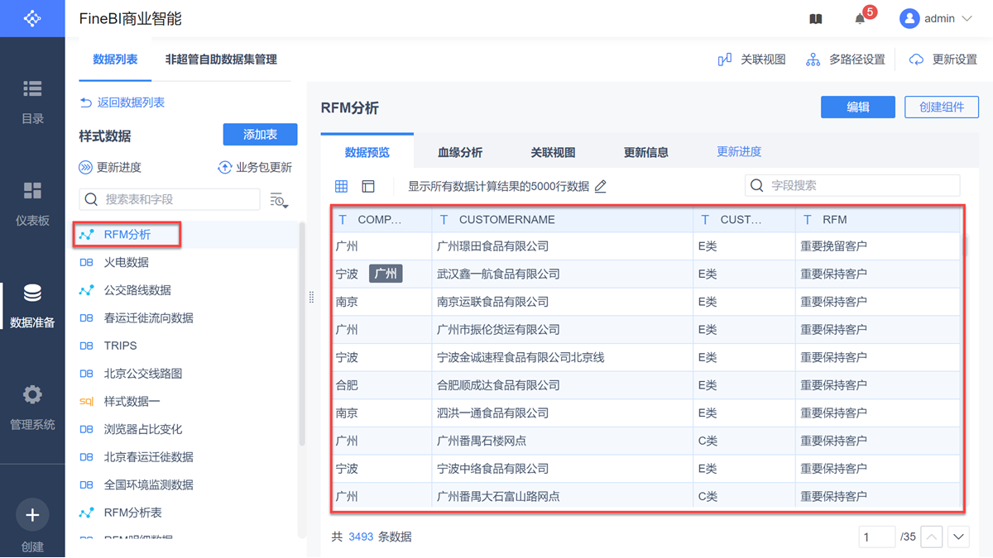Click the COMP... column header
Image resolution: width=993 pixels, height=558 pixels.
pyautogui.click(x=381, y=220)
